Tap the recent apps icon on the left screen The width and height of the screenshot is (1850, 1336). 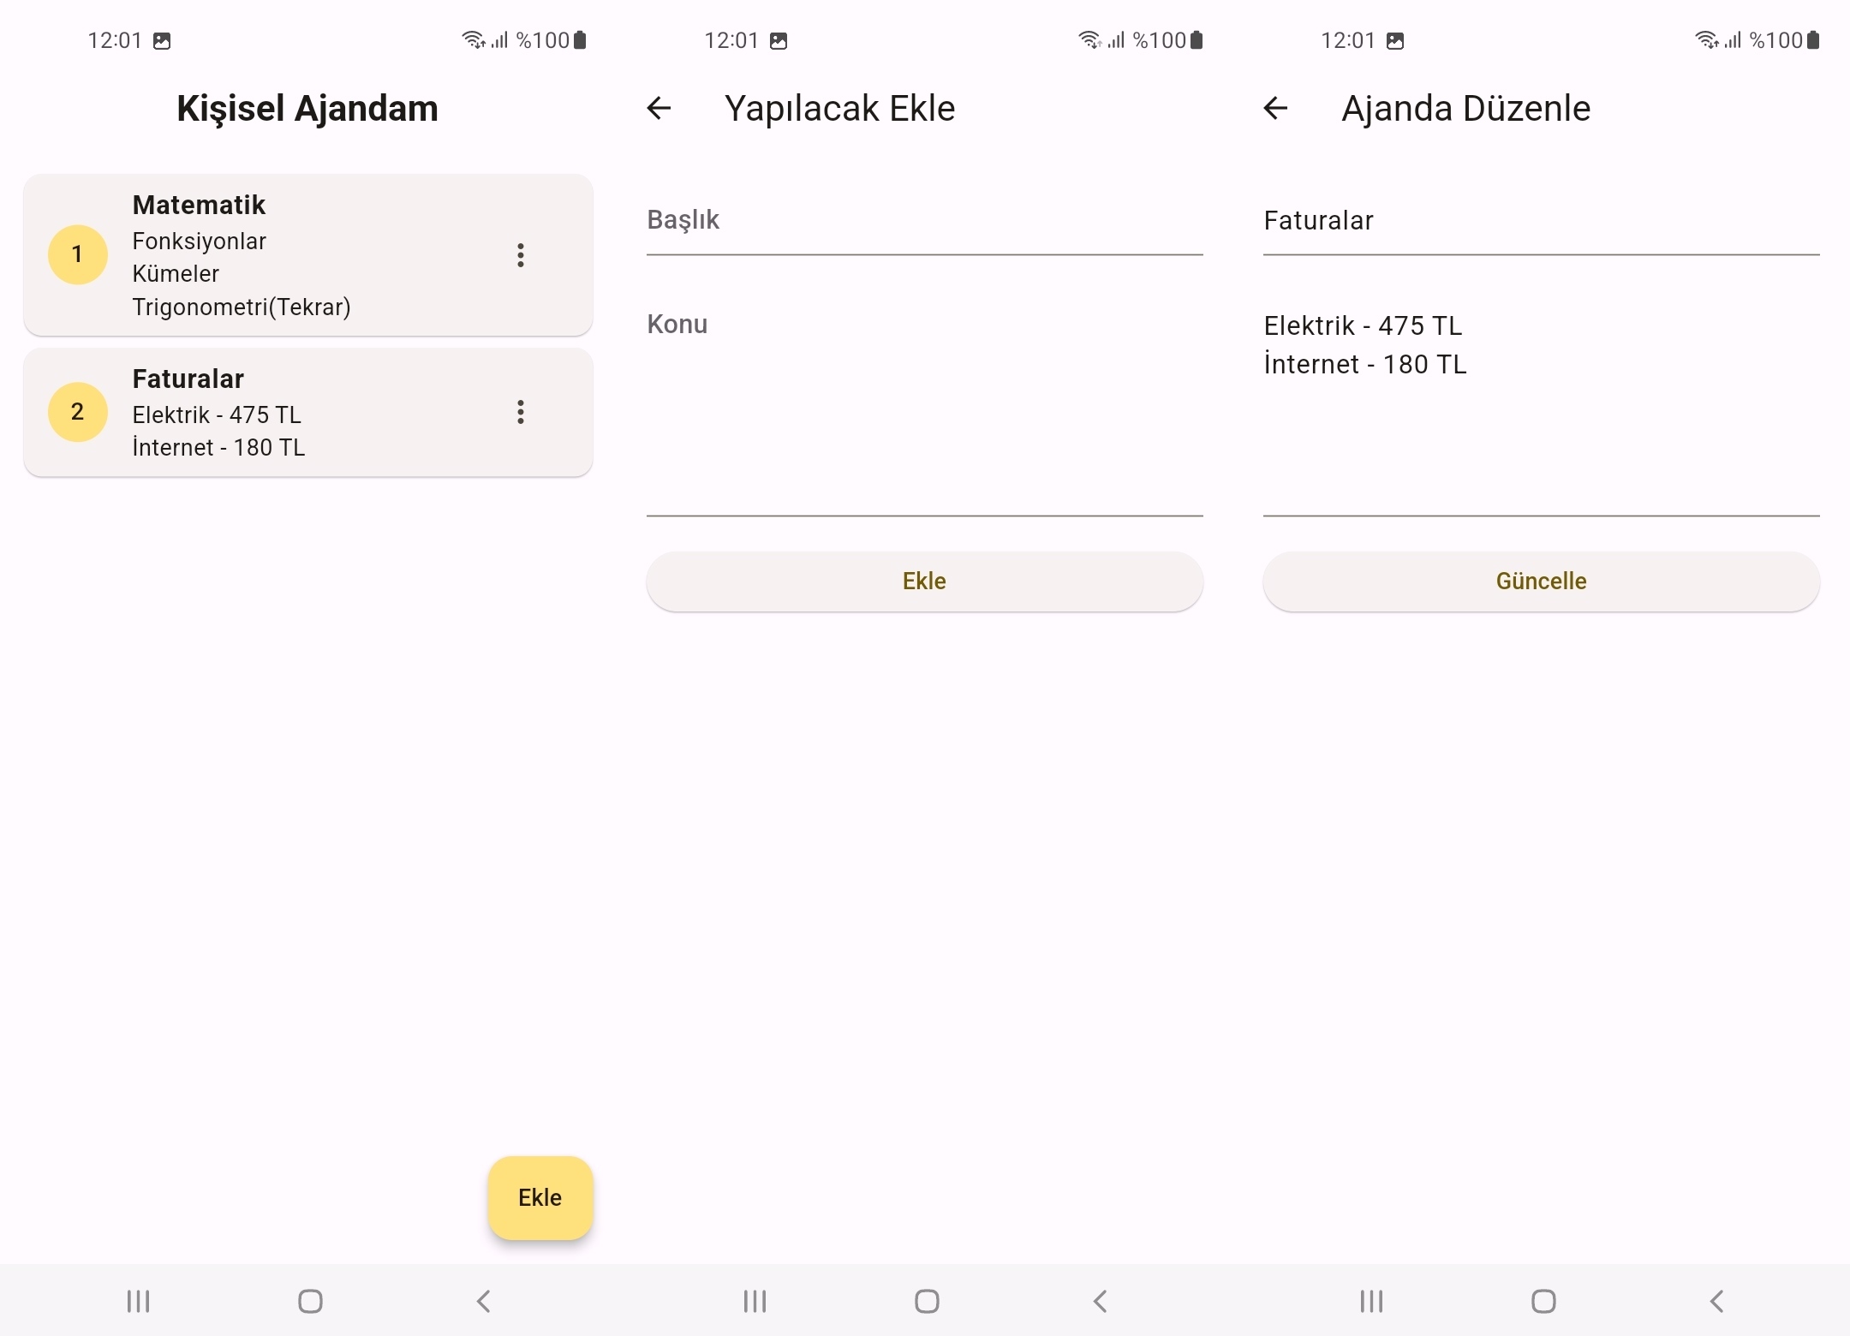pyautogui.click(x=138, y=1301)
